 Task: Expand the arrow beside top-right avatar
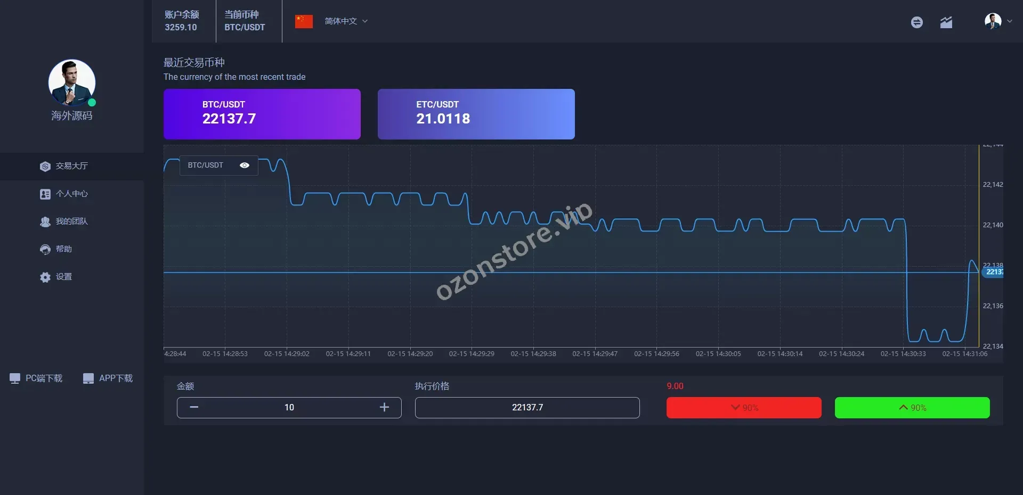click(x=1010, y=21)
